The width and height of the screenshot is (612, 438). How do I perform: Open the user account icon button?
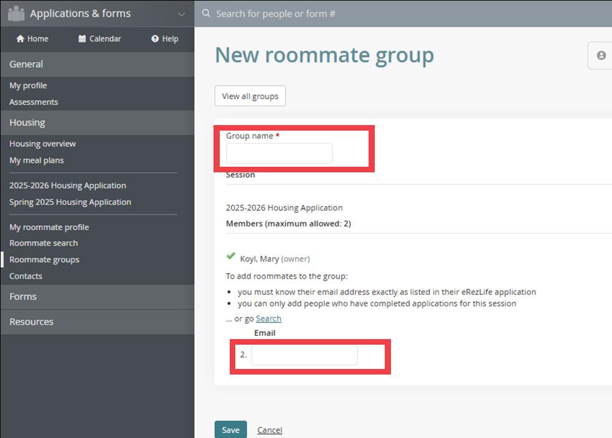(601, 55)
